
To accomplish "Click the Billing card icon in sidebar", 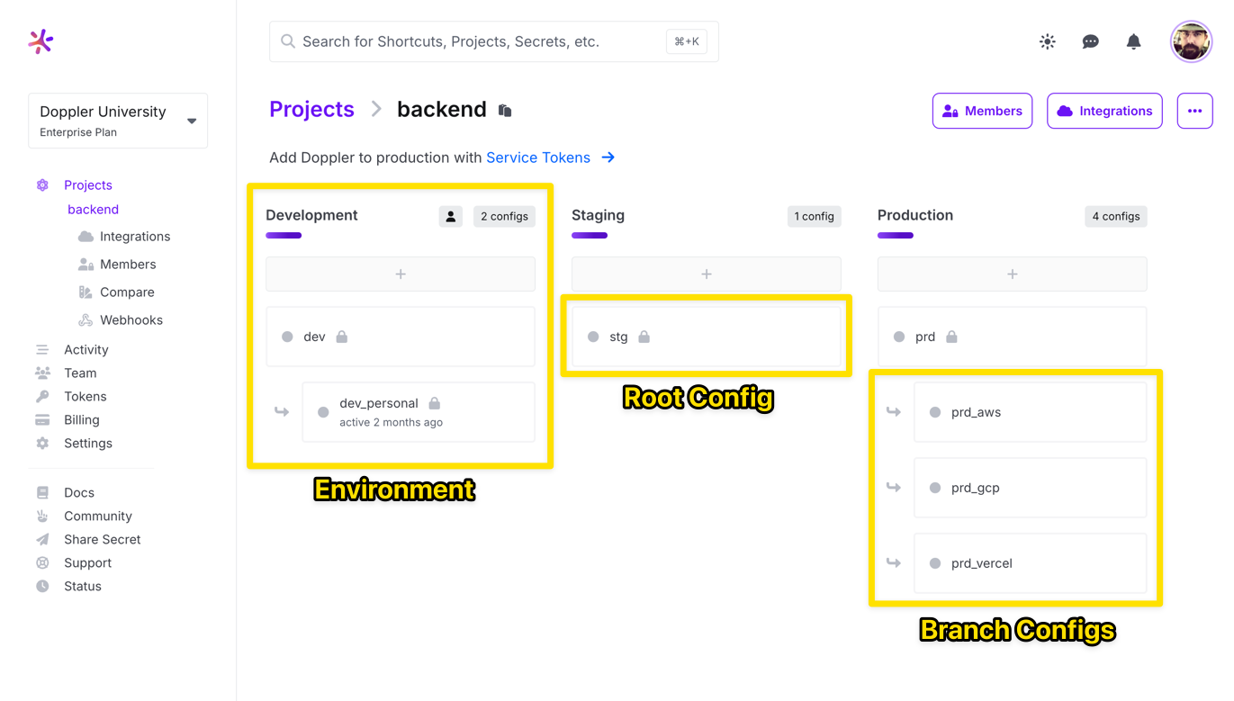I will tap(42, 420).
